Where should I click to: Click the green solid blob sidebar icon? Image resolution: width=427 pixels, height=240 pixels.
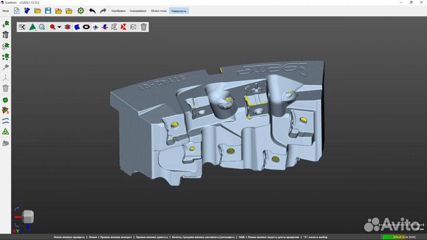coord(5,100)
